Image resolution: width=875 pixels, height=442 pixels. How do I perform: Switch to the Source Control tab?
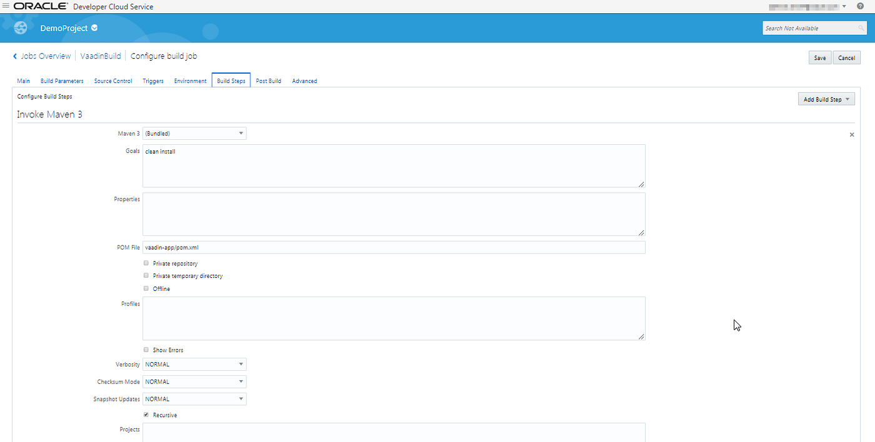[113, 81]
